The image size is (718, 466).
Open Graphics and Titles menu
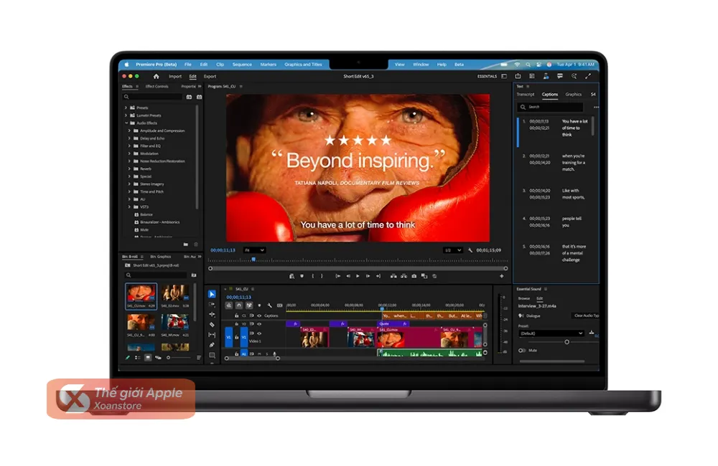click(303, 65)
